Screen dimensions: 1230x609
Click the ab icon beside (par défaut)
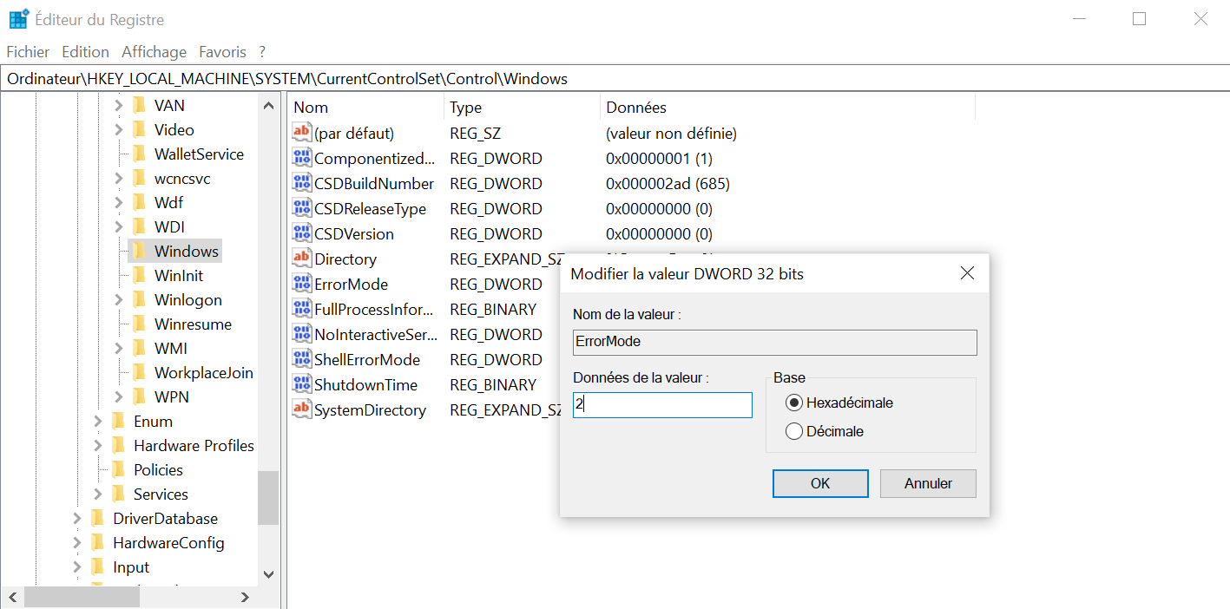pos(302,133)
